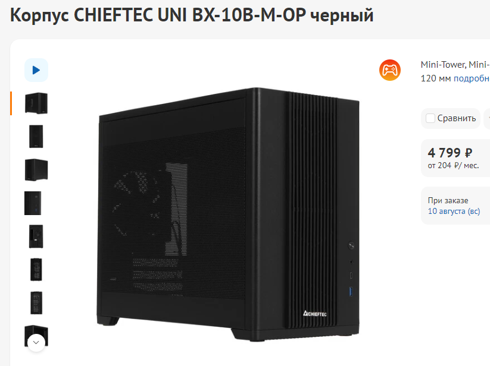This screenshot has width=490, height=366.
Task: Open the подробнее details link
Action: point(472,78)
